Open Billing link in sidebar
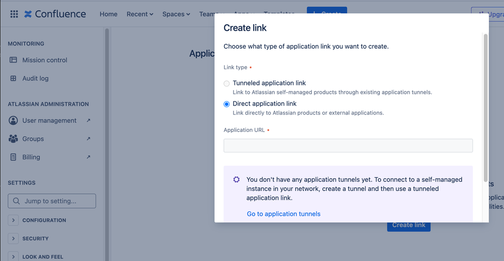The width and height of the screenshot is (504, 261). (x=31, y=157)
